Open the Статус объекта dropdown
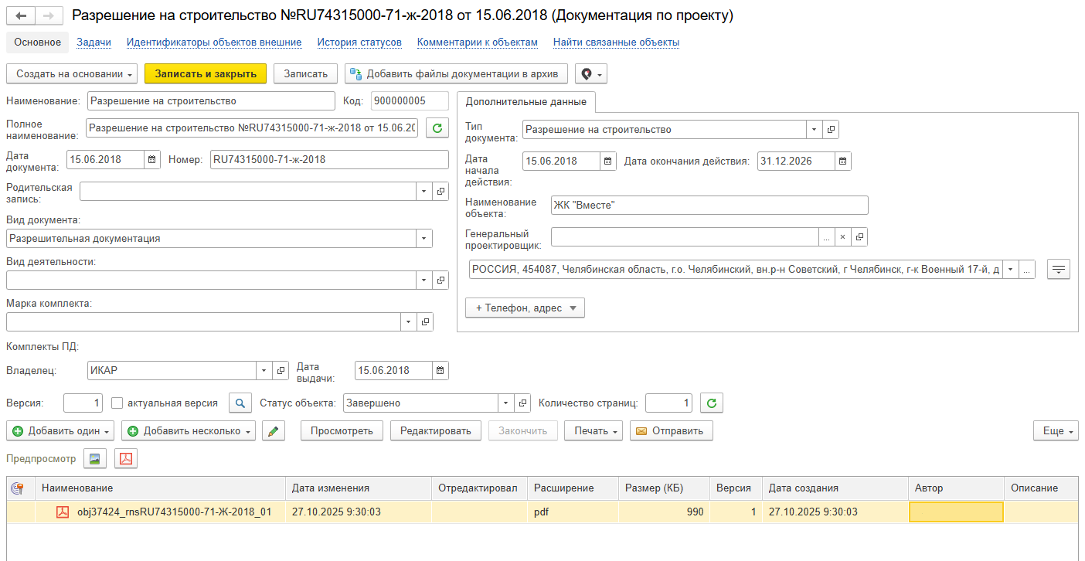The image size is (1085, 561). click(x=506, y=403)
